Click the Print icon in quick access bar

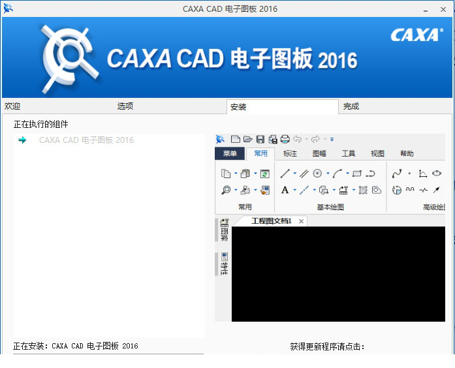click(285, 140)
